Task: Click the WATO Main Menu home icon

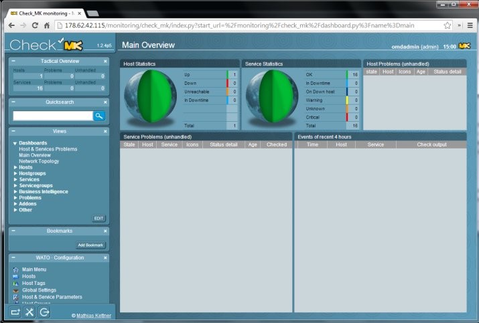Action: pos(16,270)
